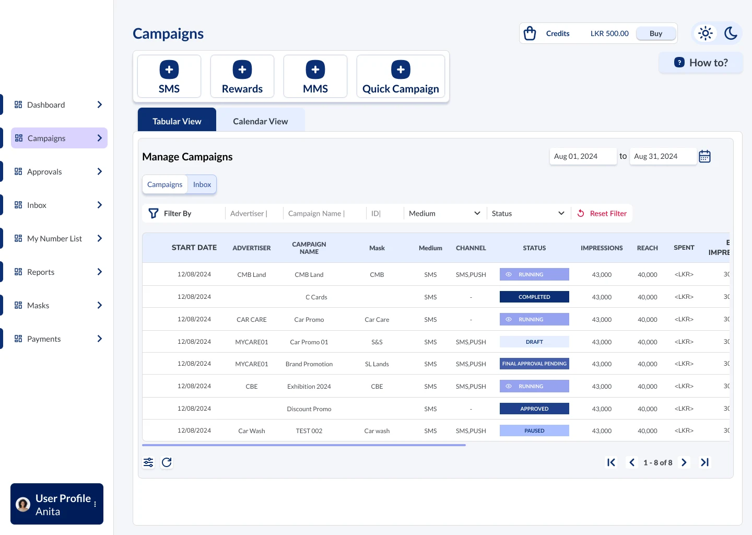The height and width of the screenshot is (535, 752).
Task: Click the How to? question mark icon
Action: (x=679, y=62)
